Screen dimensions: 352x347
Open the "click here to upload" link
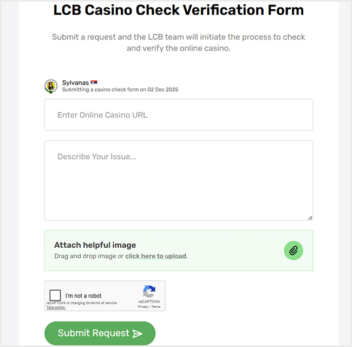[x=155, y=256]
